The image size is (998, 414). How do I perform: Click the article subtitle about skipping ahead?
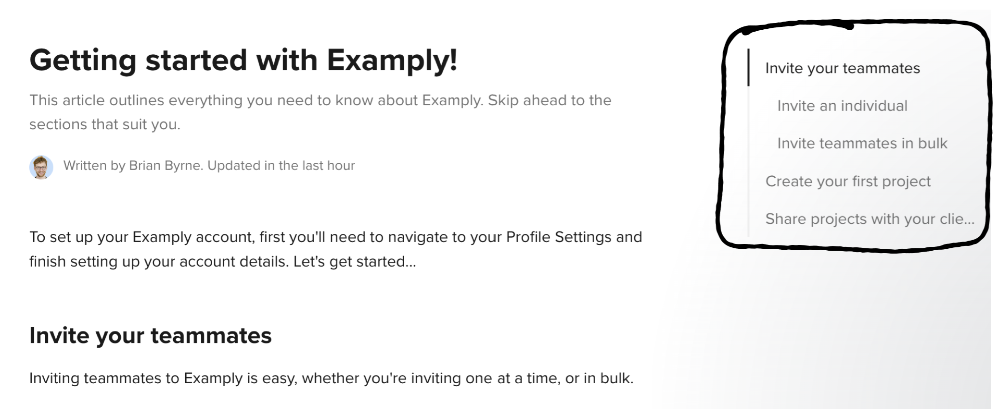pyautogui.click(x=320, y=112)
